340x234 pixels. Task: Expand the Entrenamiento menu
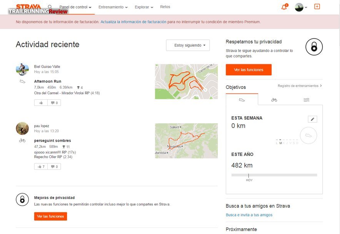[113, 7]
